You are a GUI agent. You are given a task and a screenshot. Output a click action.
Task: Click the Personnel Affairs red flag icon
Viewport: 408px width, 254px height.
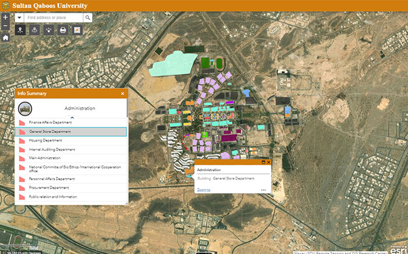point(22,179)
